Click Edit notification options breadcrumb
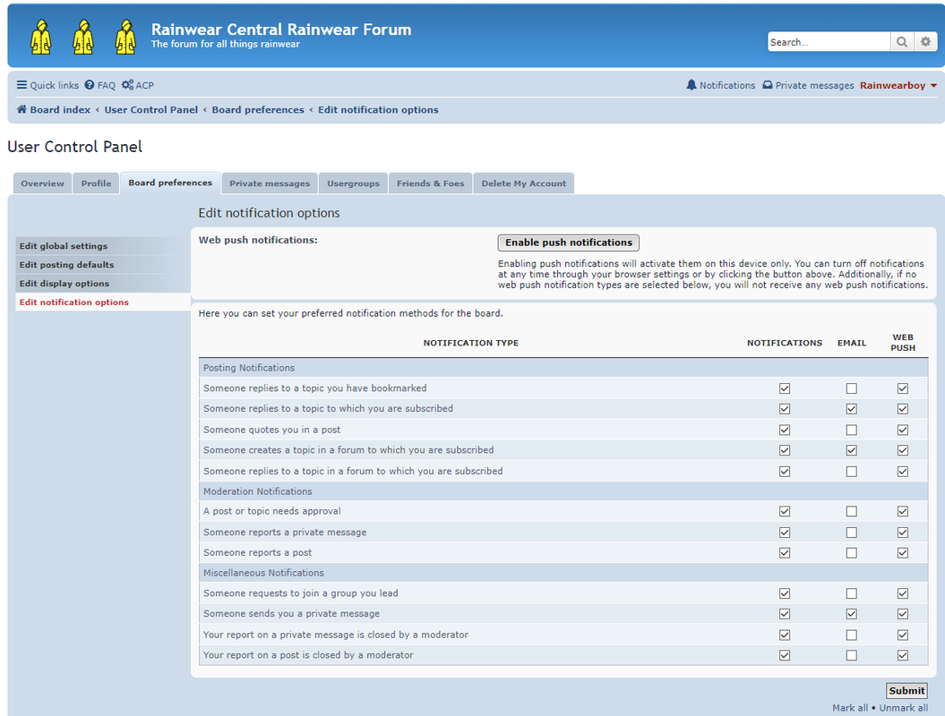The image size is (945, 716). [x=378, y=109]
